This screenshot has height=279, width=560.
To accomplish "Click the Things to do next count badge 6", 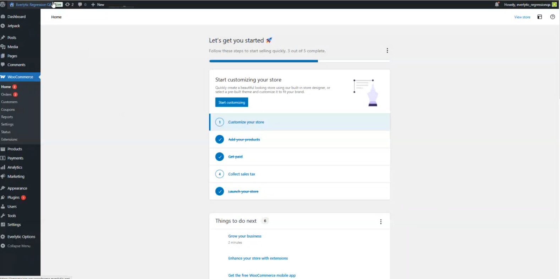I will (265, 221).
